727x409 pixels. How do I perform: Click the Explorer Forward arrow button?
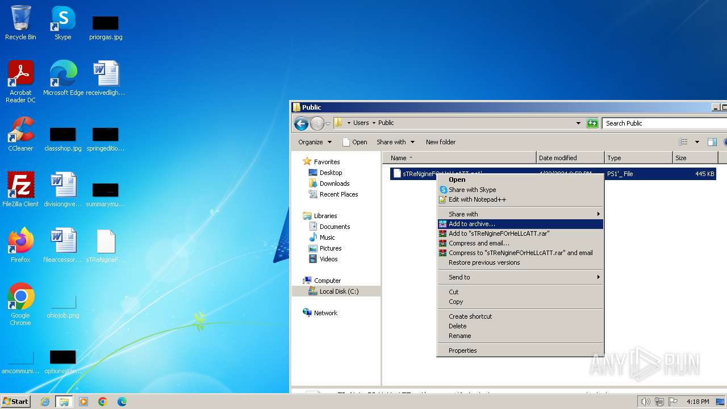click(x=317, y=123)
